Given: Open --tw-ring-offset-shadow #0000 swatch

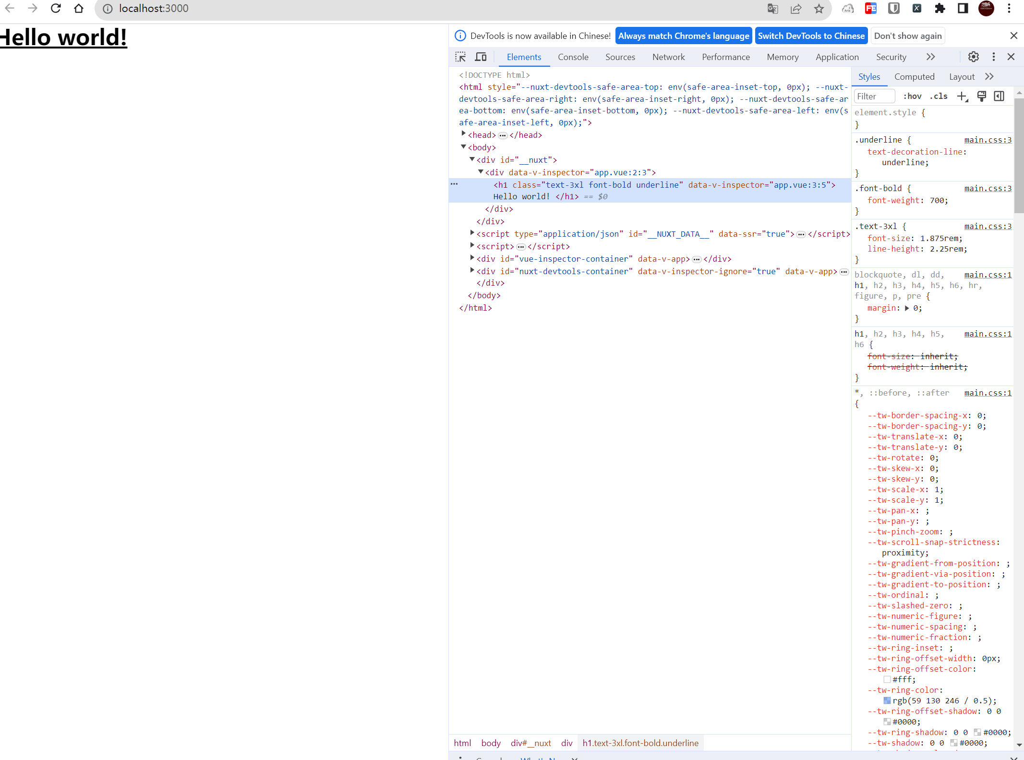Looking at the screenshot, I should pyautogui.click(x=887, y=722).
